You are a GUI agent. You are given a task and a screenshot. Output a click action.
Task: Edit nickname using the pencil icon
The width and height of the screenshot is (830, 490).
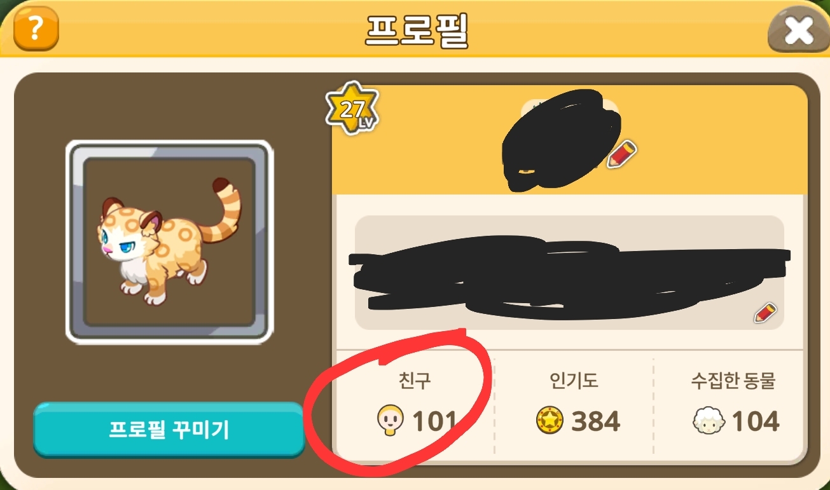[621, 154]
